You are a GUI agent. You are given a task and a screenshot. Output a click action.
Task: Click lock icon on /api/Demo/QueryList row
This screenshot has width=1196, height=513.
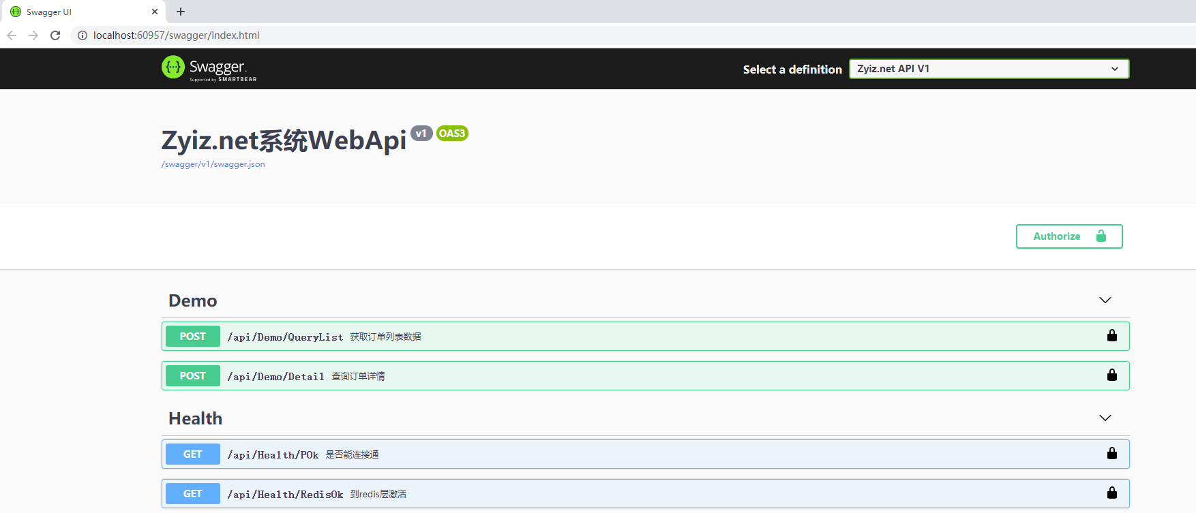[1112, 335]
